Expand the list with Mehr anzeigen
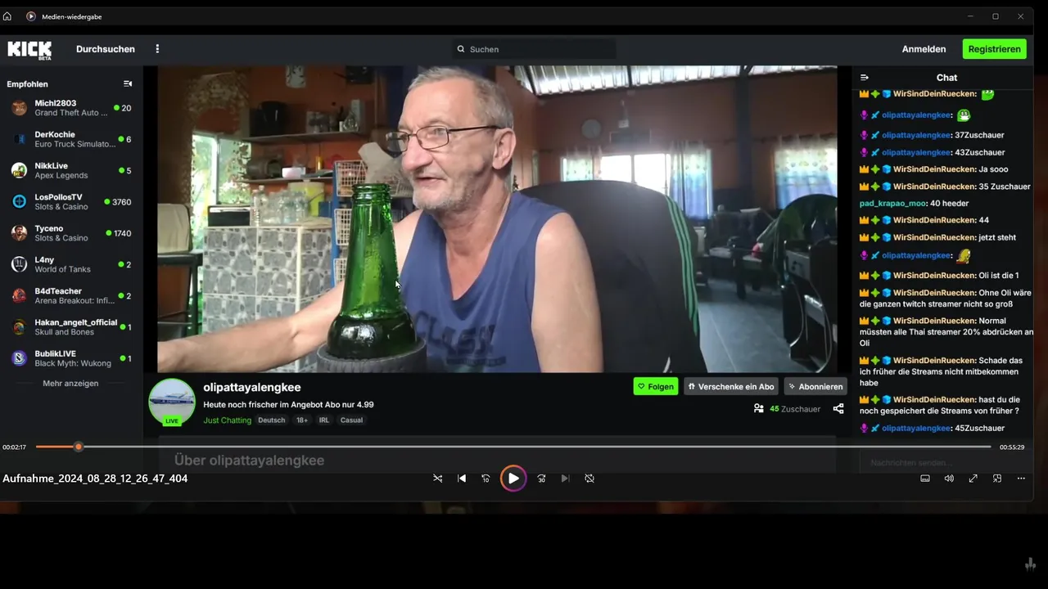 click(x=70, y=383)
